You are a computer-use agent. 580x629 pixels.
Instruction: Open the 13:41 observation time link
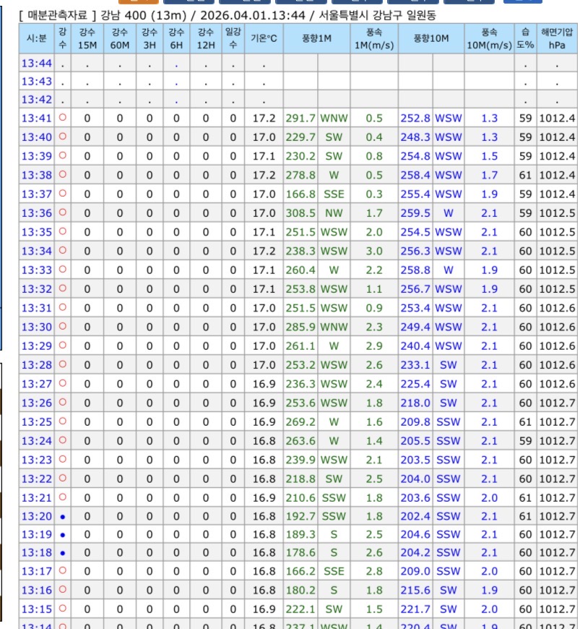tap(36, 119)
